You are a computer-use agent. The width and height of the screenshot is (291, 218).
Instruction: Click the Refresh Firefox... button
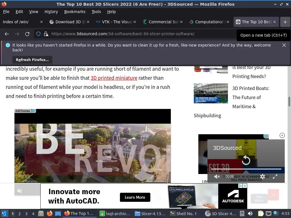(x=32, y=60)
